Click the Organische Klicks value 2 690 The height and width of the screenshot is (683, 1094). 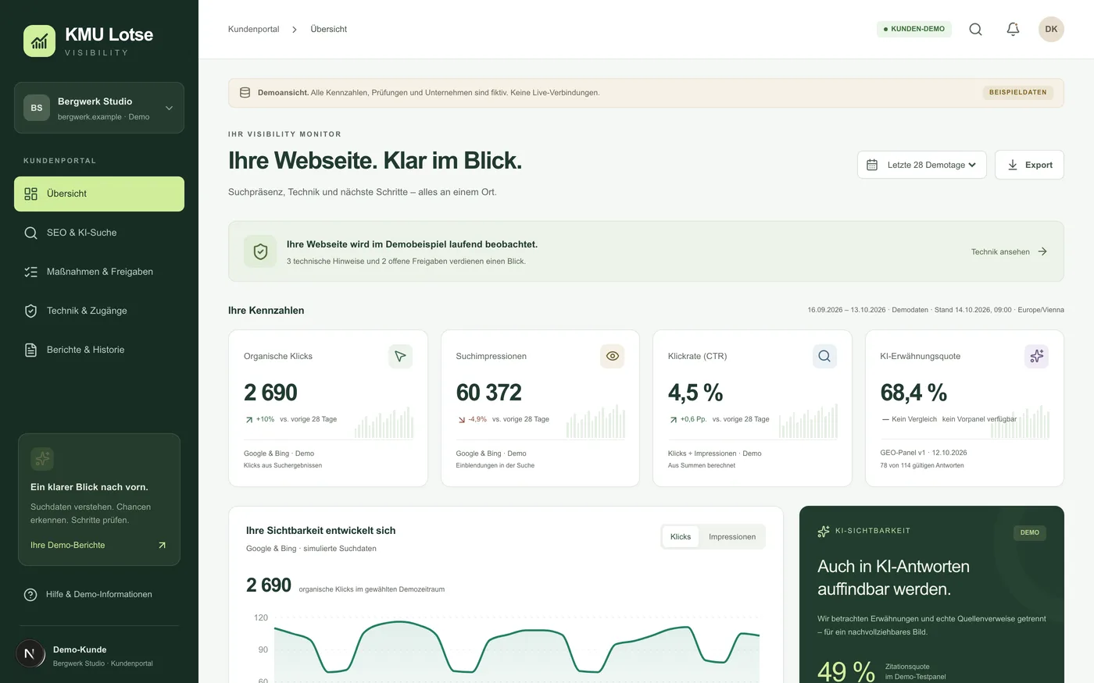pyautogui.click(x=270, y=393)
